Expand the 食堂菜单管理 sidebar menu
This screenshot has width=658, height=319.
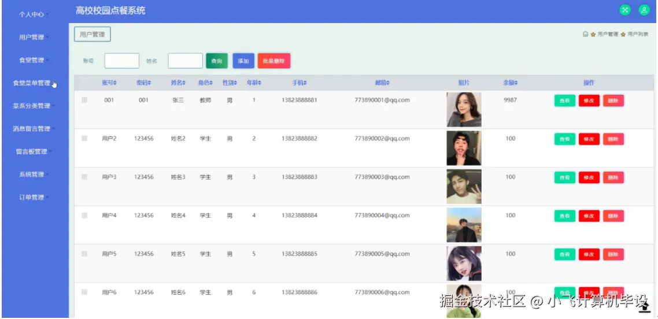[34, 83]
